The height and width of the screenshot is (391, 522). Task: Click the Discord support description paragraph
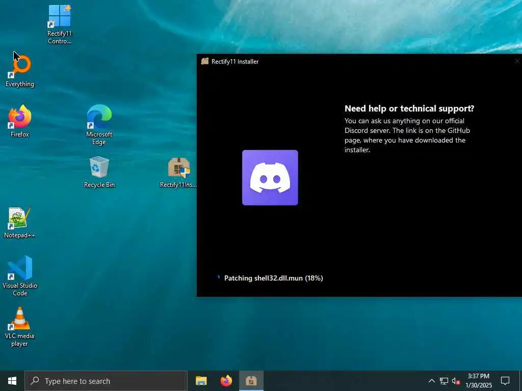[407, 135]
